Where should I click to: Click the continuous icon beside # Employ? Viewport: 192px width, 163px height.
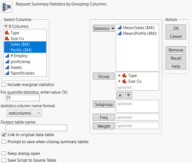click(7, 56)
